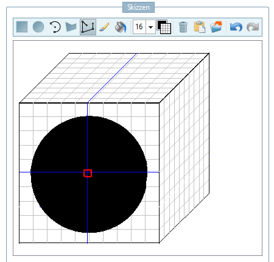Paste from clipboard icon

coord(200,27)
